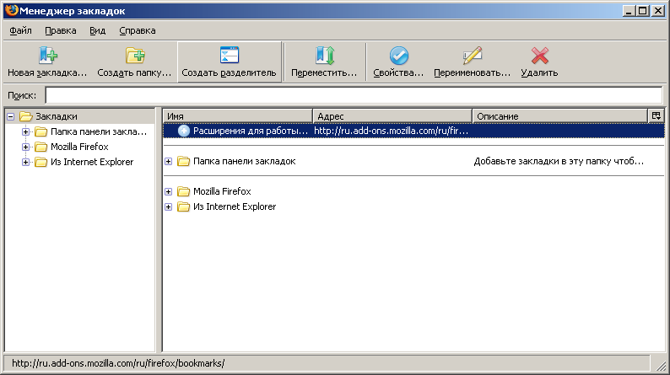
Task: Expand Из Internet Explorer folder in right list
Action: coord(169,207)
